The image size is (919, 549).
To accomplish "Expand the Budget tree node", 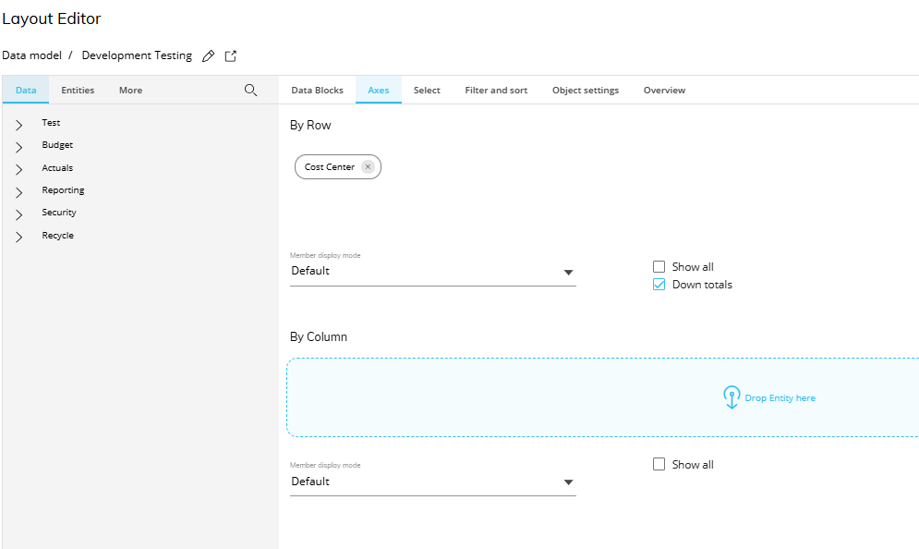I will (19, 146).
